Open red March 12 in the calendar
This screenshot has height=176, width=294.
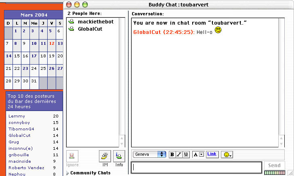click(x=52, y=44)
